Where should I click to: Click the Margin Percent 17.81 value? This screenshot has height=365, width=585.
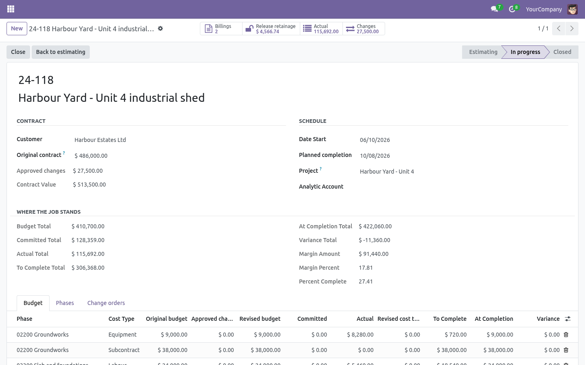click(366, 268)
